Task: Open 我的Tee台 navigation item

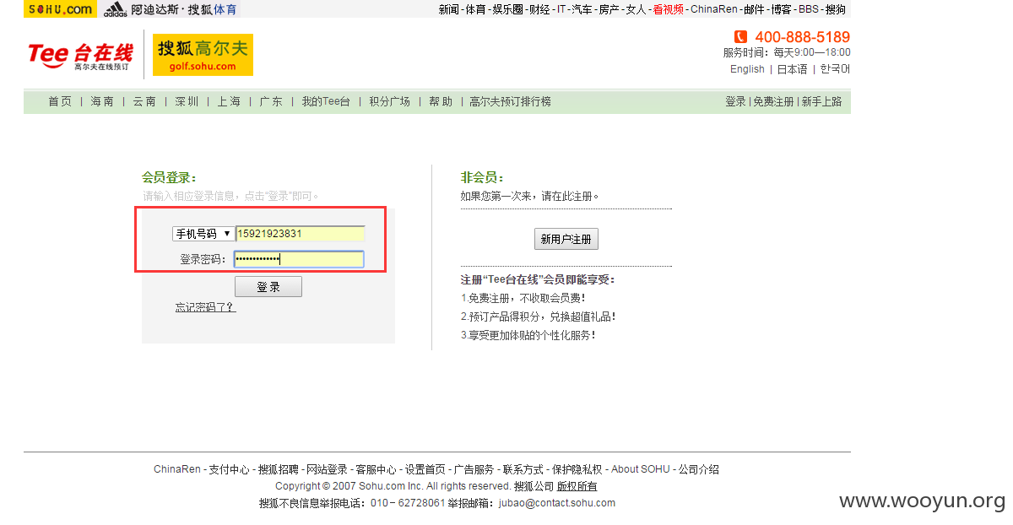Action: tap(326, 101)
